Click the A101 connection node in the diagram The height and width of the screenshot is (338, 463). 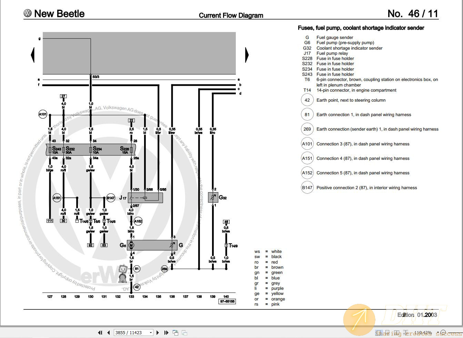click(x=43, y=114)
